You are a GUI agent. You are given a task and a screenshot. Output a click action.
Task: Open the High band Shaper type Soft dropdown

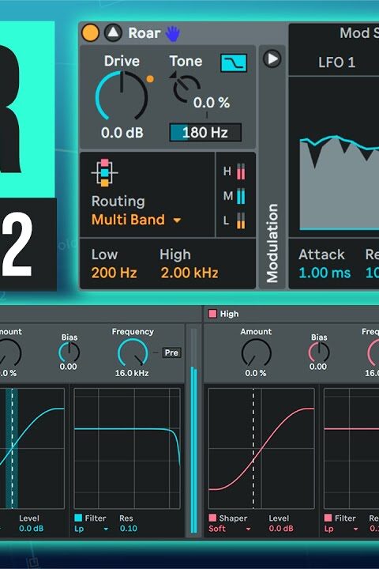click(x=230, y=529)
